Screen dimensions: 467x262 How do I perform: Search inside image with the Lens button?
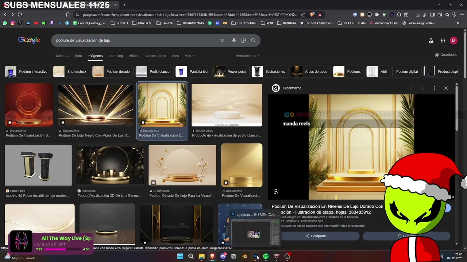pos(276,191)
